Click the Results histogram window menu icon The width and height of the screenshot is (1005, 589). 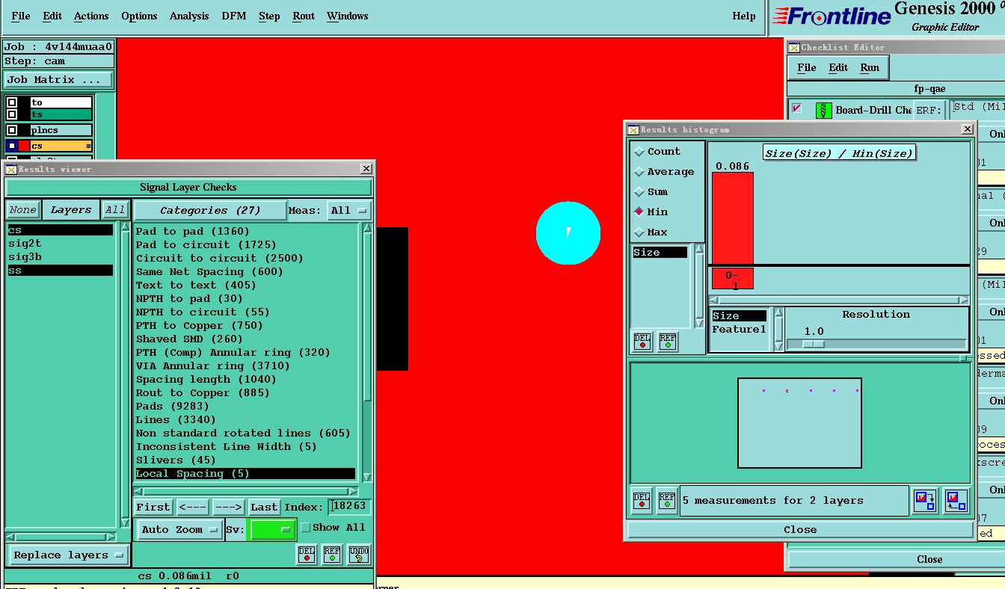click(633, 130)
